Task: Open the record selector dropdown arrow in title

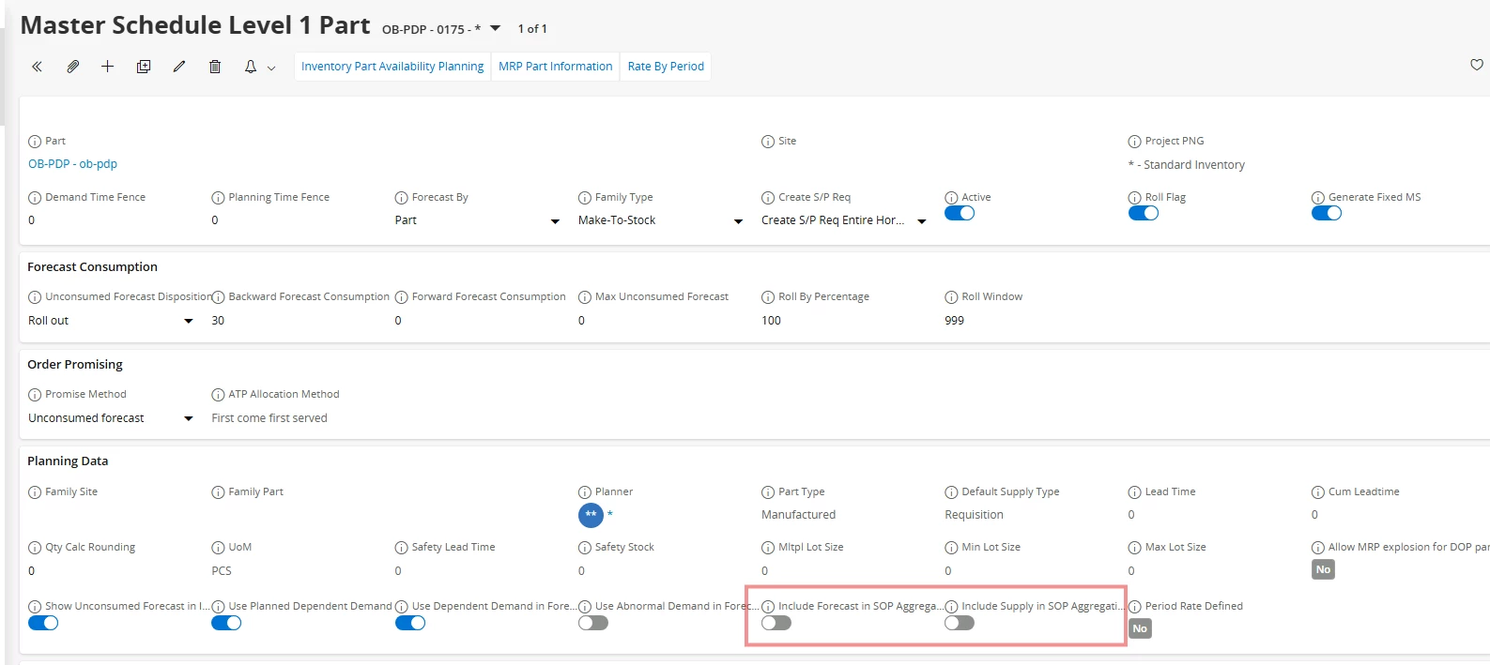Action: click(x=496, y=28)
